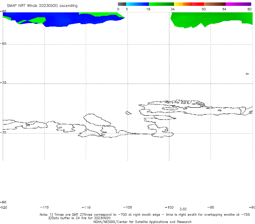Screen dimensions: 255x224
Task: Click the longitude label "-105"
Action: click(127, 207)
